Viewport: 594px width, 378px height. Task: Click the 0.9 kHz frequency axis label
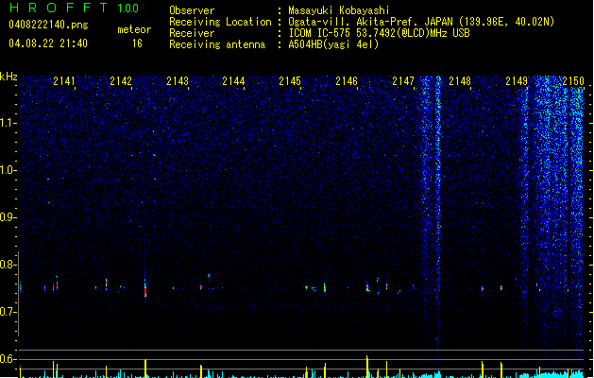8,217
